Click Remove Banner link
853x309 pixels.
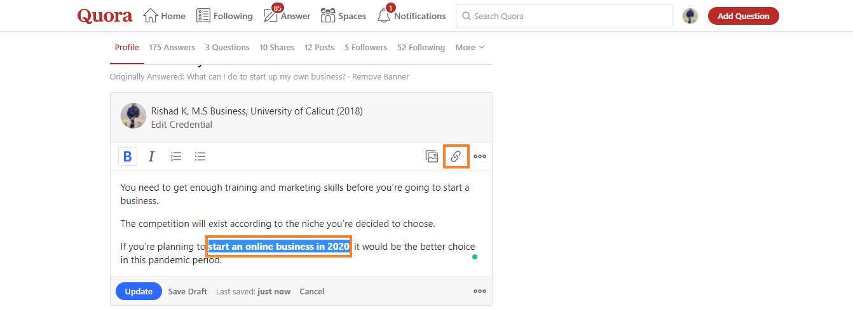[381, 76]
